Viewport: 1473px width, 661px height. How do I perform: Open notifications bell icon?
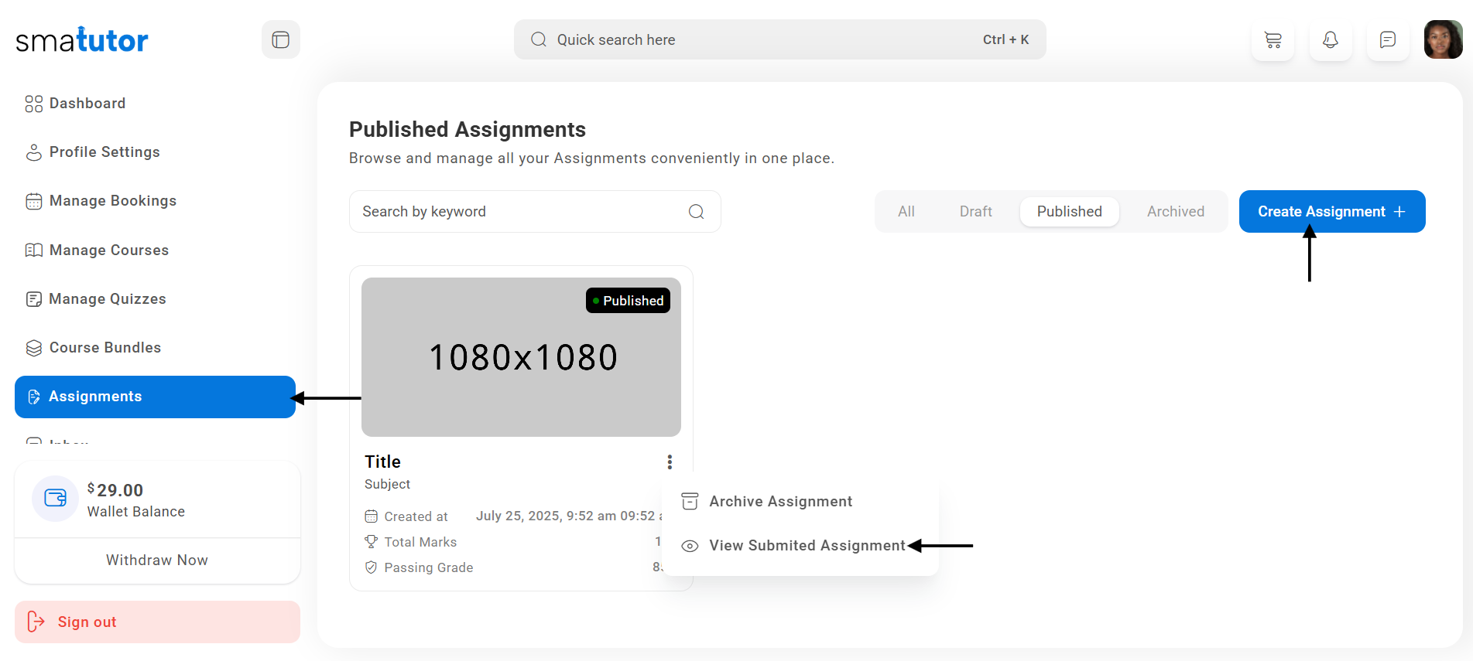click(x=1330, y=40)
